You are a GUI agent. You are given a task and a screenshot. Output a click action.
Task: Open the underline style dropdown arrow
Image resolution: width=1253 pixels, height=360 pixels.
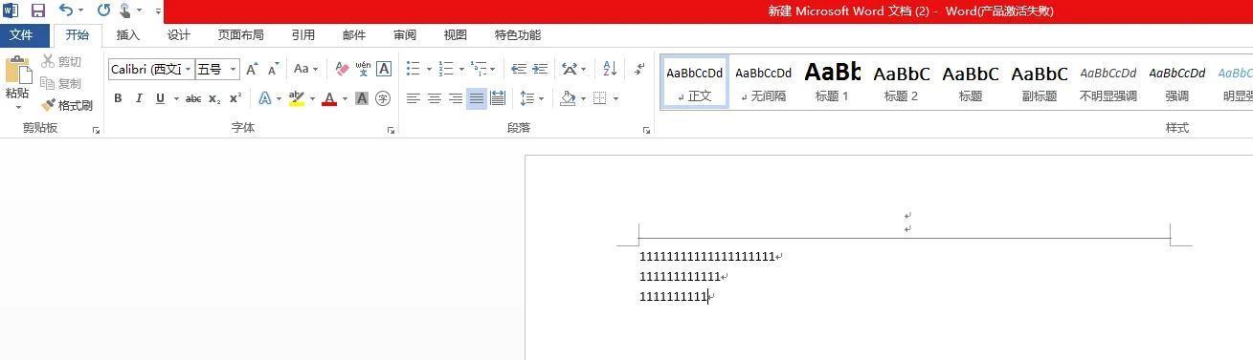click(x=176, y=98)
